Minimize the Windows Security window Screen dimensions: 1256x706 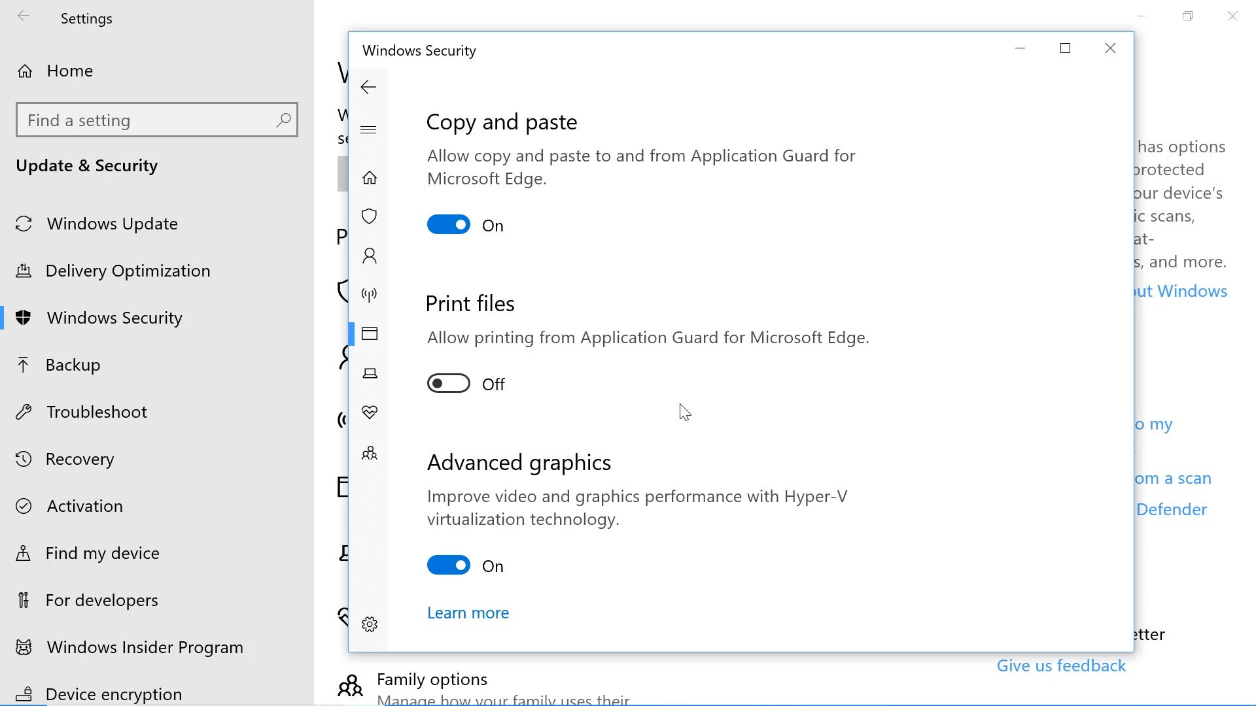point(1020,48)
